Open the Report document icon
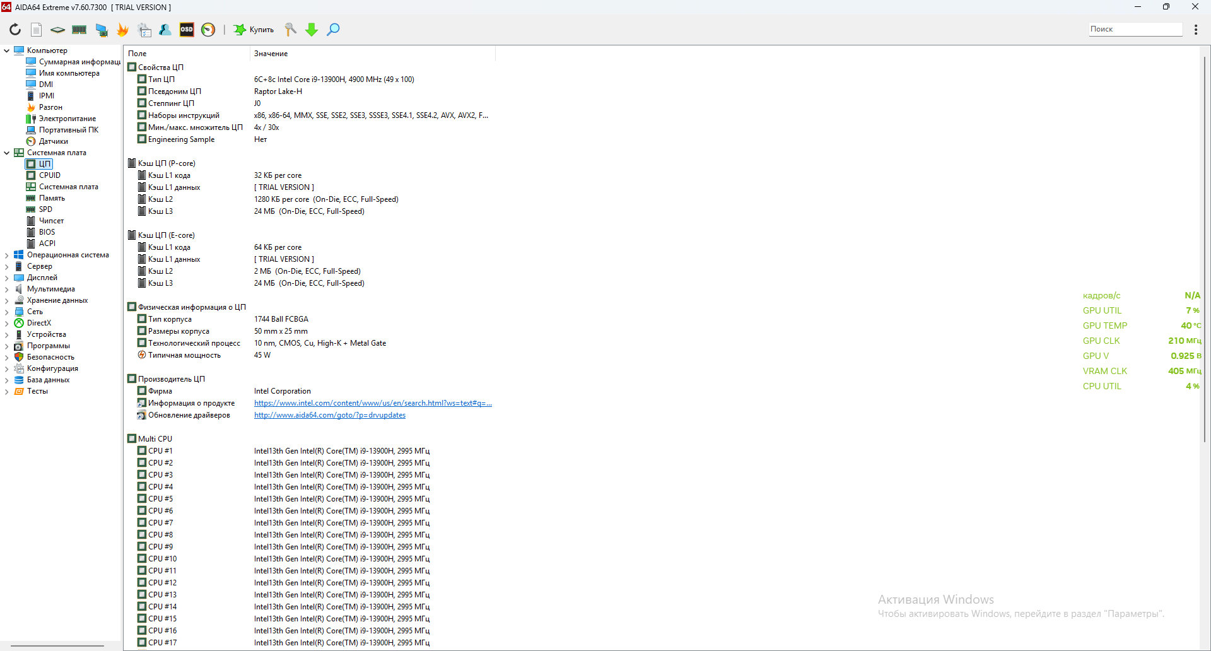Image resolution: width=1211 pixels, height=651 pixels. point(37,30)
